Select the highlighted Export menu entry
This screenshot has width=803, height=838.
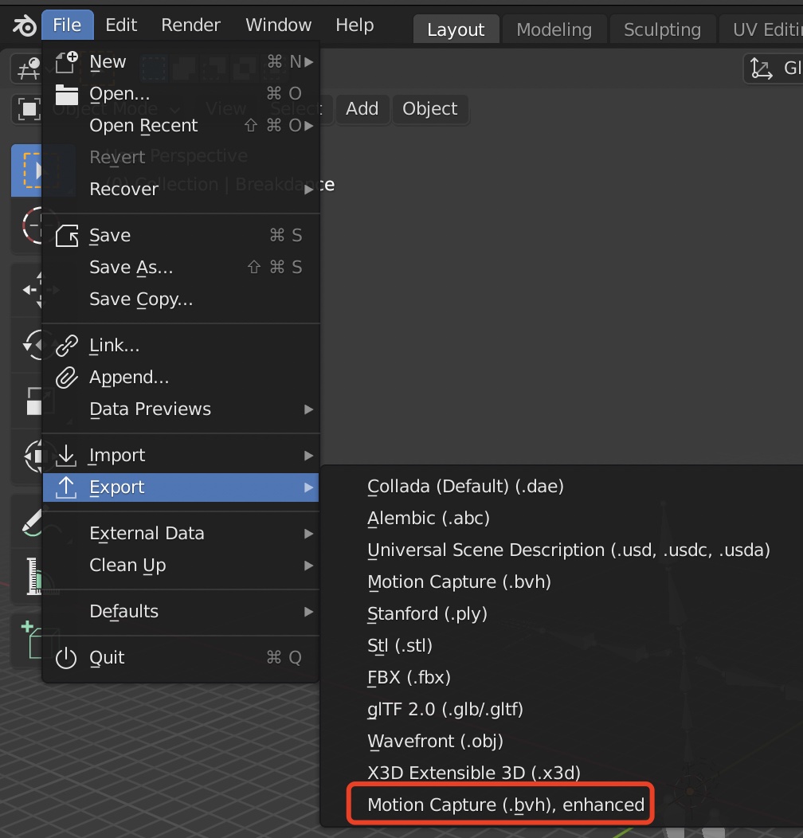pos(182,488)
